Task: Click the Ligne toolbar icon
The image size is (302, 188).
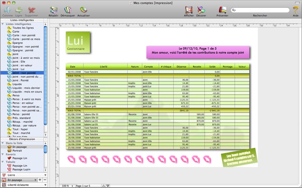Action: (x=18, y=10)
